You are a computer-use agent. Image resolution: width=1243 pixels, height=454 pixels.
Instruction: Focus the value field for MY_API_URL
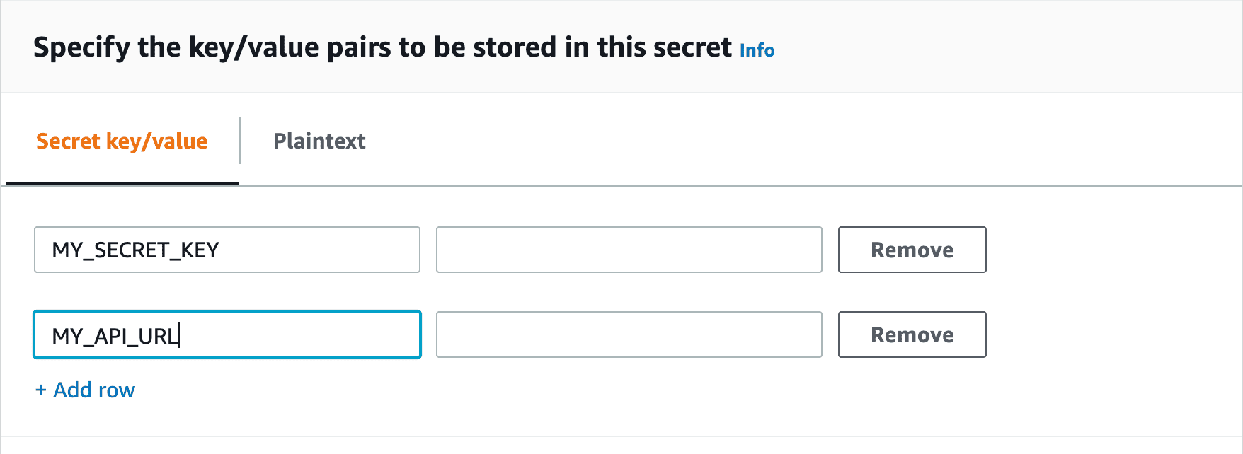pos(629,334)
